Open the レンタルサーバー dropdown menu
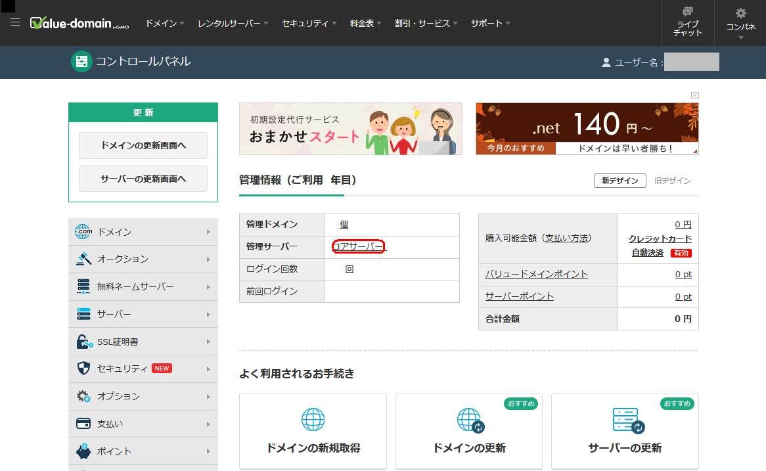This screenshot has height=471, width=766. pos(233,23)
